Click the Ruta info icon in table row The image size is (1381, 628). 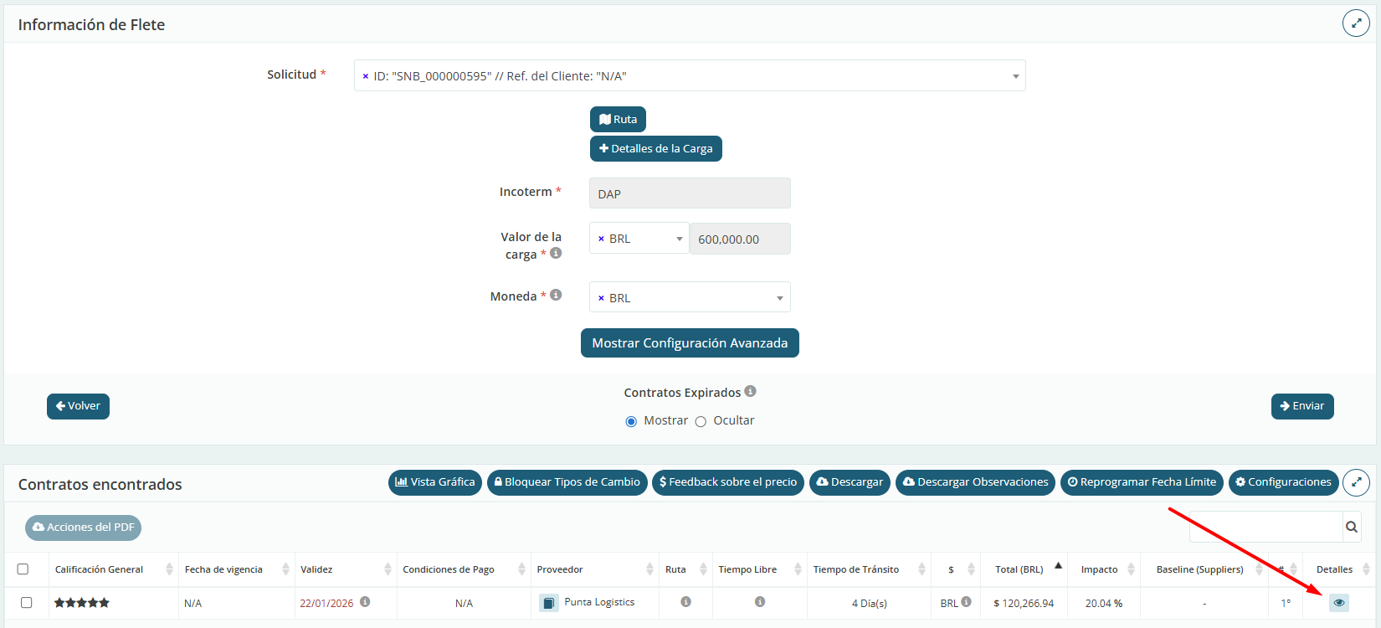pyautogui.click(x=685, y=602)
